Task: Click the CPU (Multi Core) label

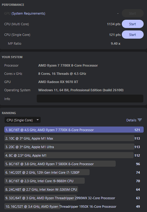Action: [17, 24]
